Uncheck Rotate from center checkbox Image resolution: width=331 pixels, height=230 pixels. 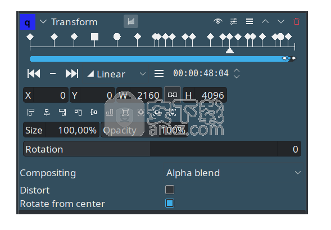click(170, 203)
